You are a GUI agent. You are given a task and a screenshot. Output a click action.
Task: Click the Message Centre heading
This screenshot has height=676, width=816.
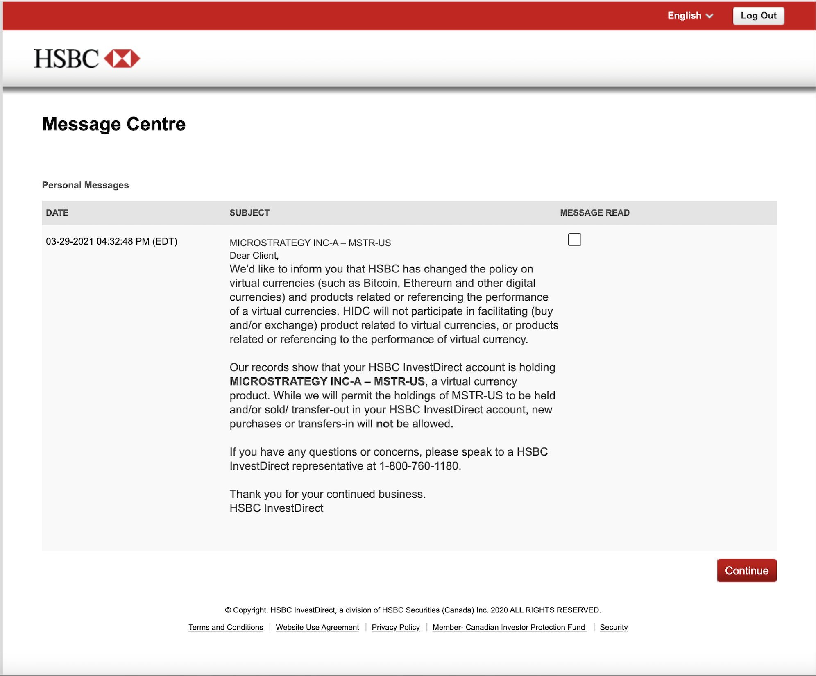(114, 124)
